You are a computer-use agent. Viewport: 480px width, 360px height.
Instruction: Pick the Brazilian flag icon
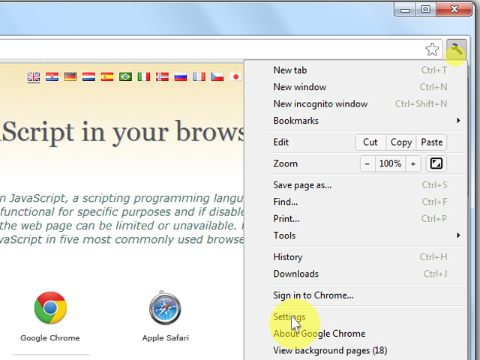click(x=125, y=76)
